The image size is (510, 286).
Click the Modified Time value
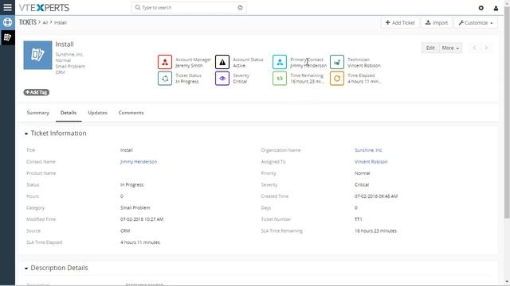tap(142, 219)
